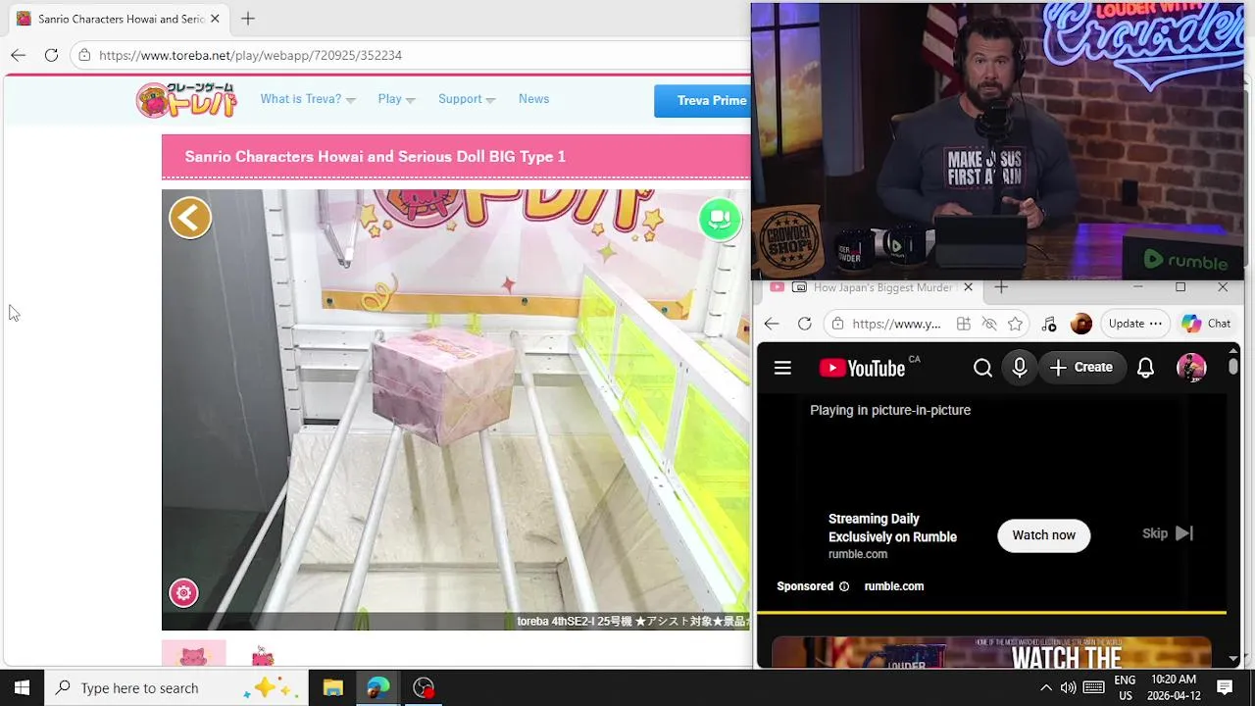Close the How Japan's Biggest Murder tab

point(968,287)
